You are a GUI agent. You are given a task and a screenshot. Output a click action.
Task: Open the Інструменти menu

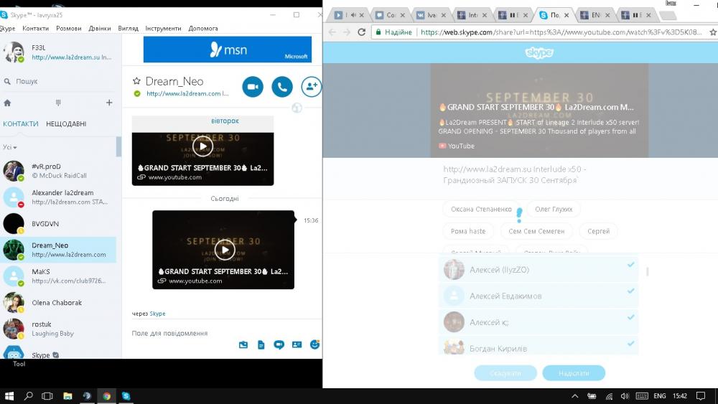click(x=162, y=29)
